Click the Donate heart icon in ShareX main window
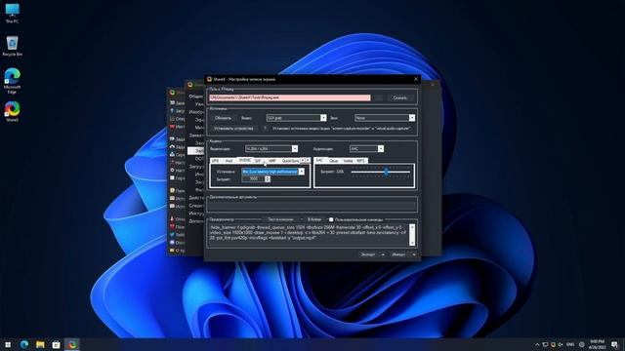This screenshot has height=351, width=625. click(x=172, y=226)
